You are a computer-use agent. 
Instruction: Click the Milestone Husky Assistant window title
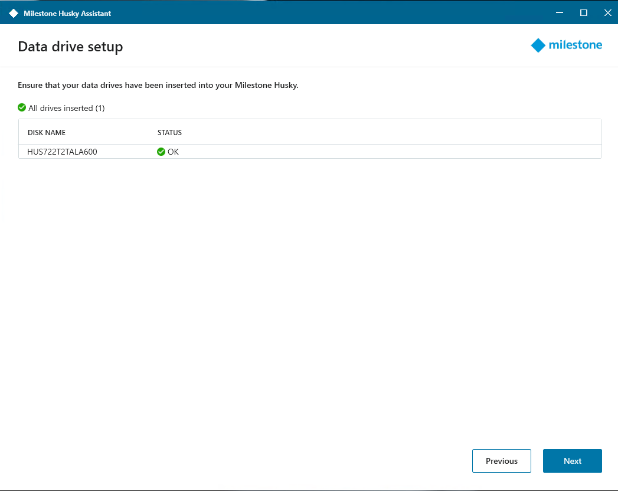pos(67,14)
